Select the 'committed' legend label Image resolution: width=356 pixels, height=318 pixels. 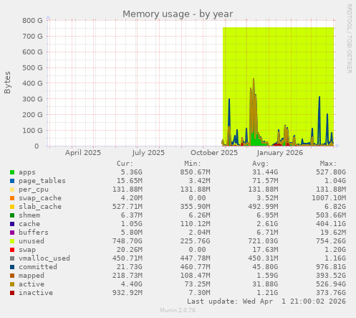(38, 267)
